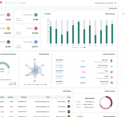Viewport: 125px width, 117px height.
Task: Click the Profit Total dollar icon
Action: point(36,28)
